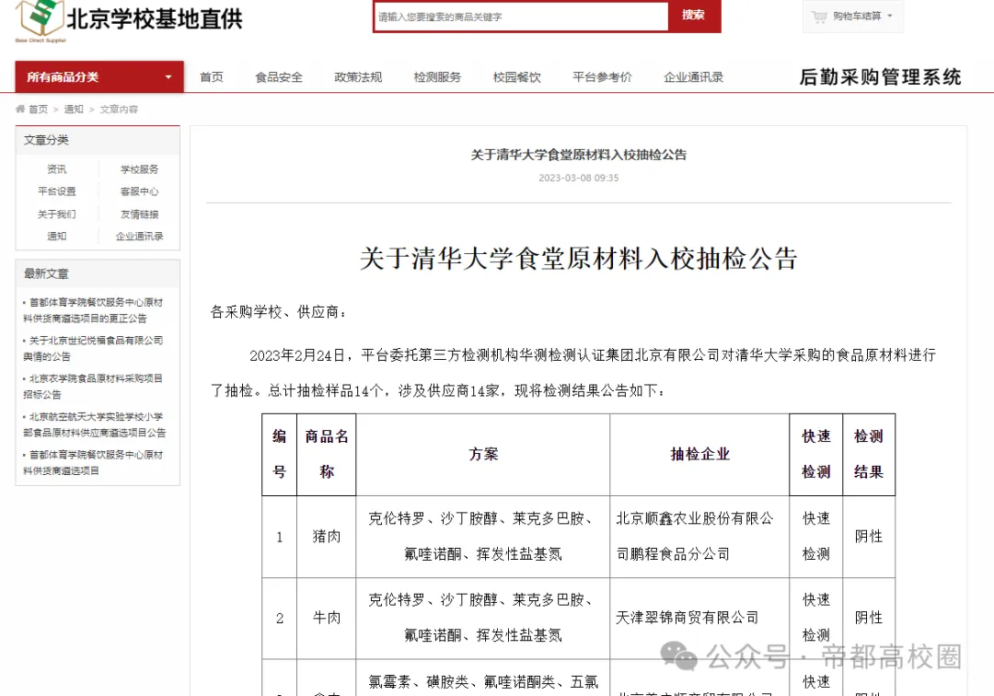This screenshot has width=994, height=696.
Task: Click the 首页 breadcrumb link
Action: click(x=38, y=109)
